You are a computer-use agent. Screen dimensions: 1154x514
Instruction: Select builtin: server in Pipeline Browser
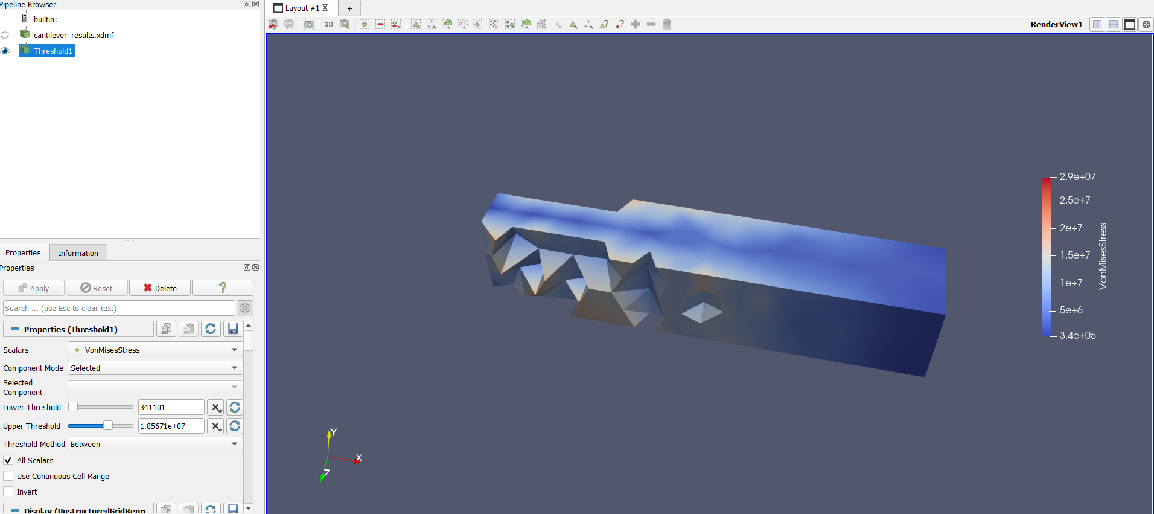point(45,19)
